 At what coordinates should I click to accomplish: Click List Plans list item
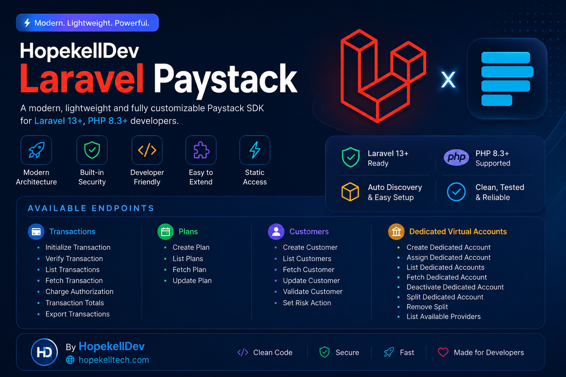[x=188, y=259]
